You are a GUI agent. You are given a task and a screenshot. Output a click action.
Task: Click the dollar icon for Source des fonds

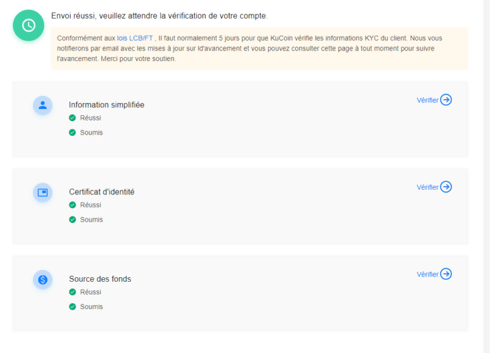point(43,280)
